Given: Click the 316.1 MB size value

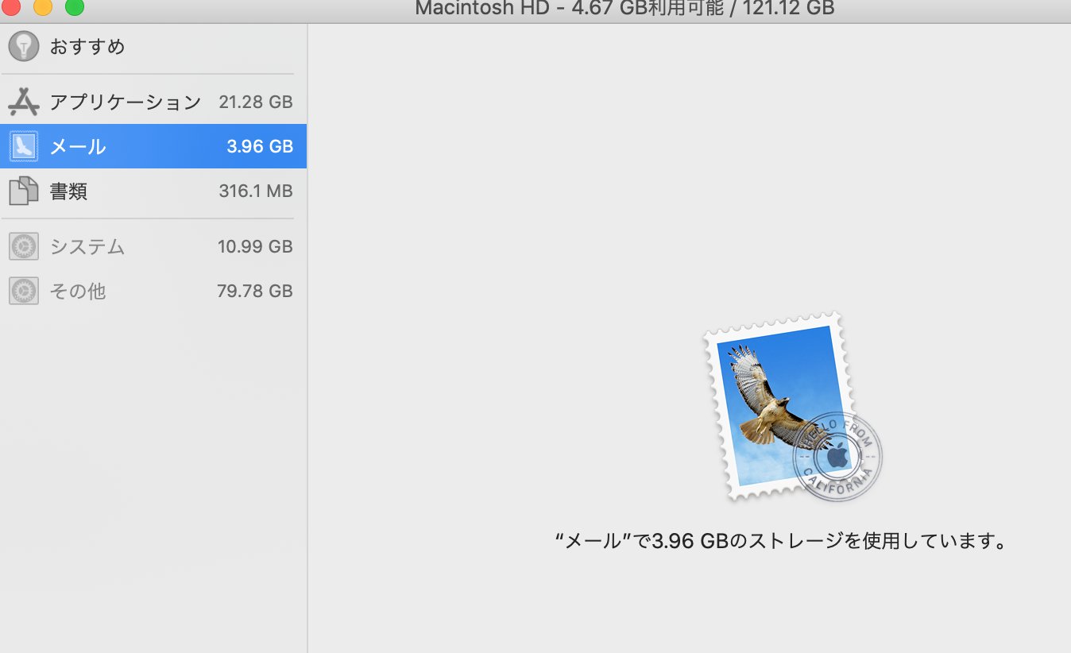Looking at the screenshot, I should (256, 191).
